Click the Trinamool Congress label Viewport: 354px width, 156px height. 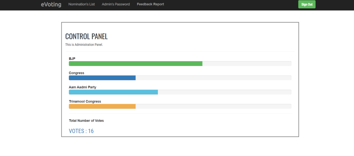point(85,101)
